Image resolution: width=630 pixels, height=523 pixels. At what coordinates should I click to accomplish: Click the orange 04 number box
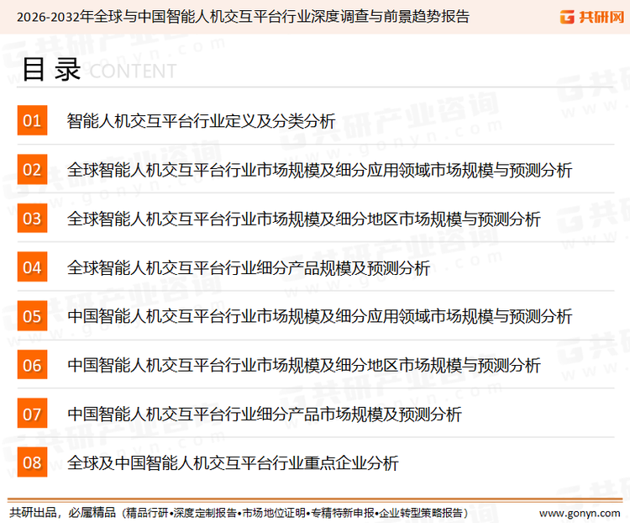32,267
